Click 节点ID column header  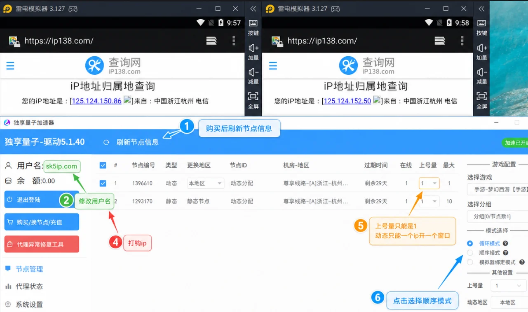tap(238, 165)
